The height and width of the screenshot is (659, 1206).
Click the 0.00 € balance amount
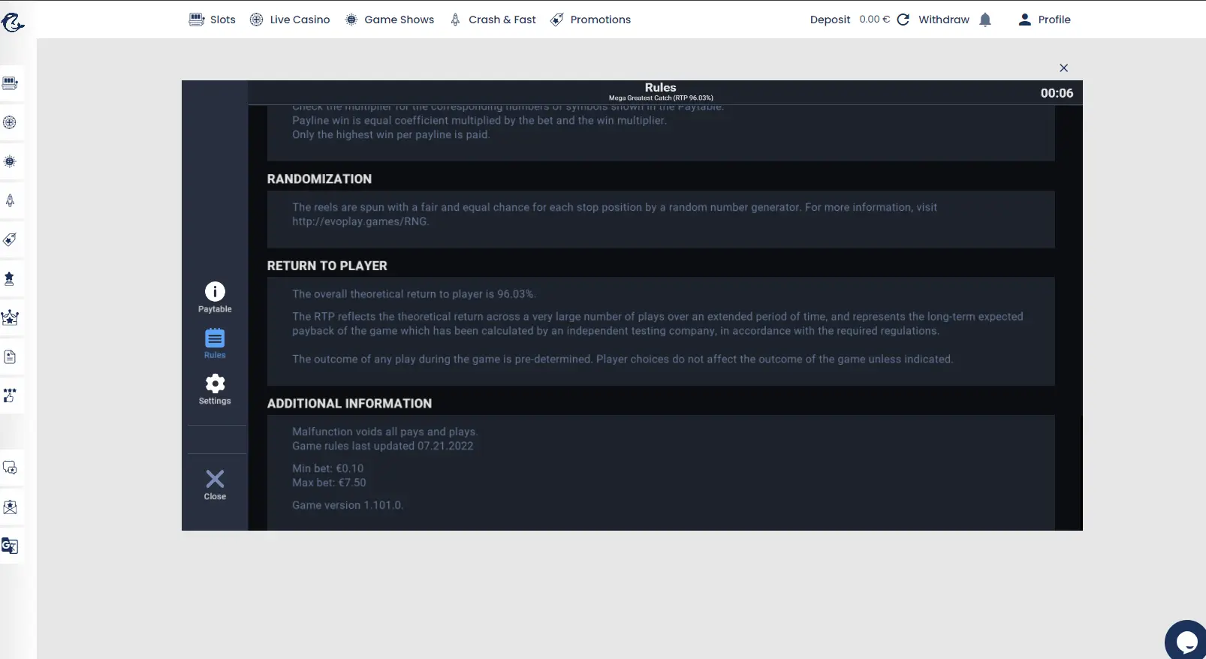click(875, 20)
